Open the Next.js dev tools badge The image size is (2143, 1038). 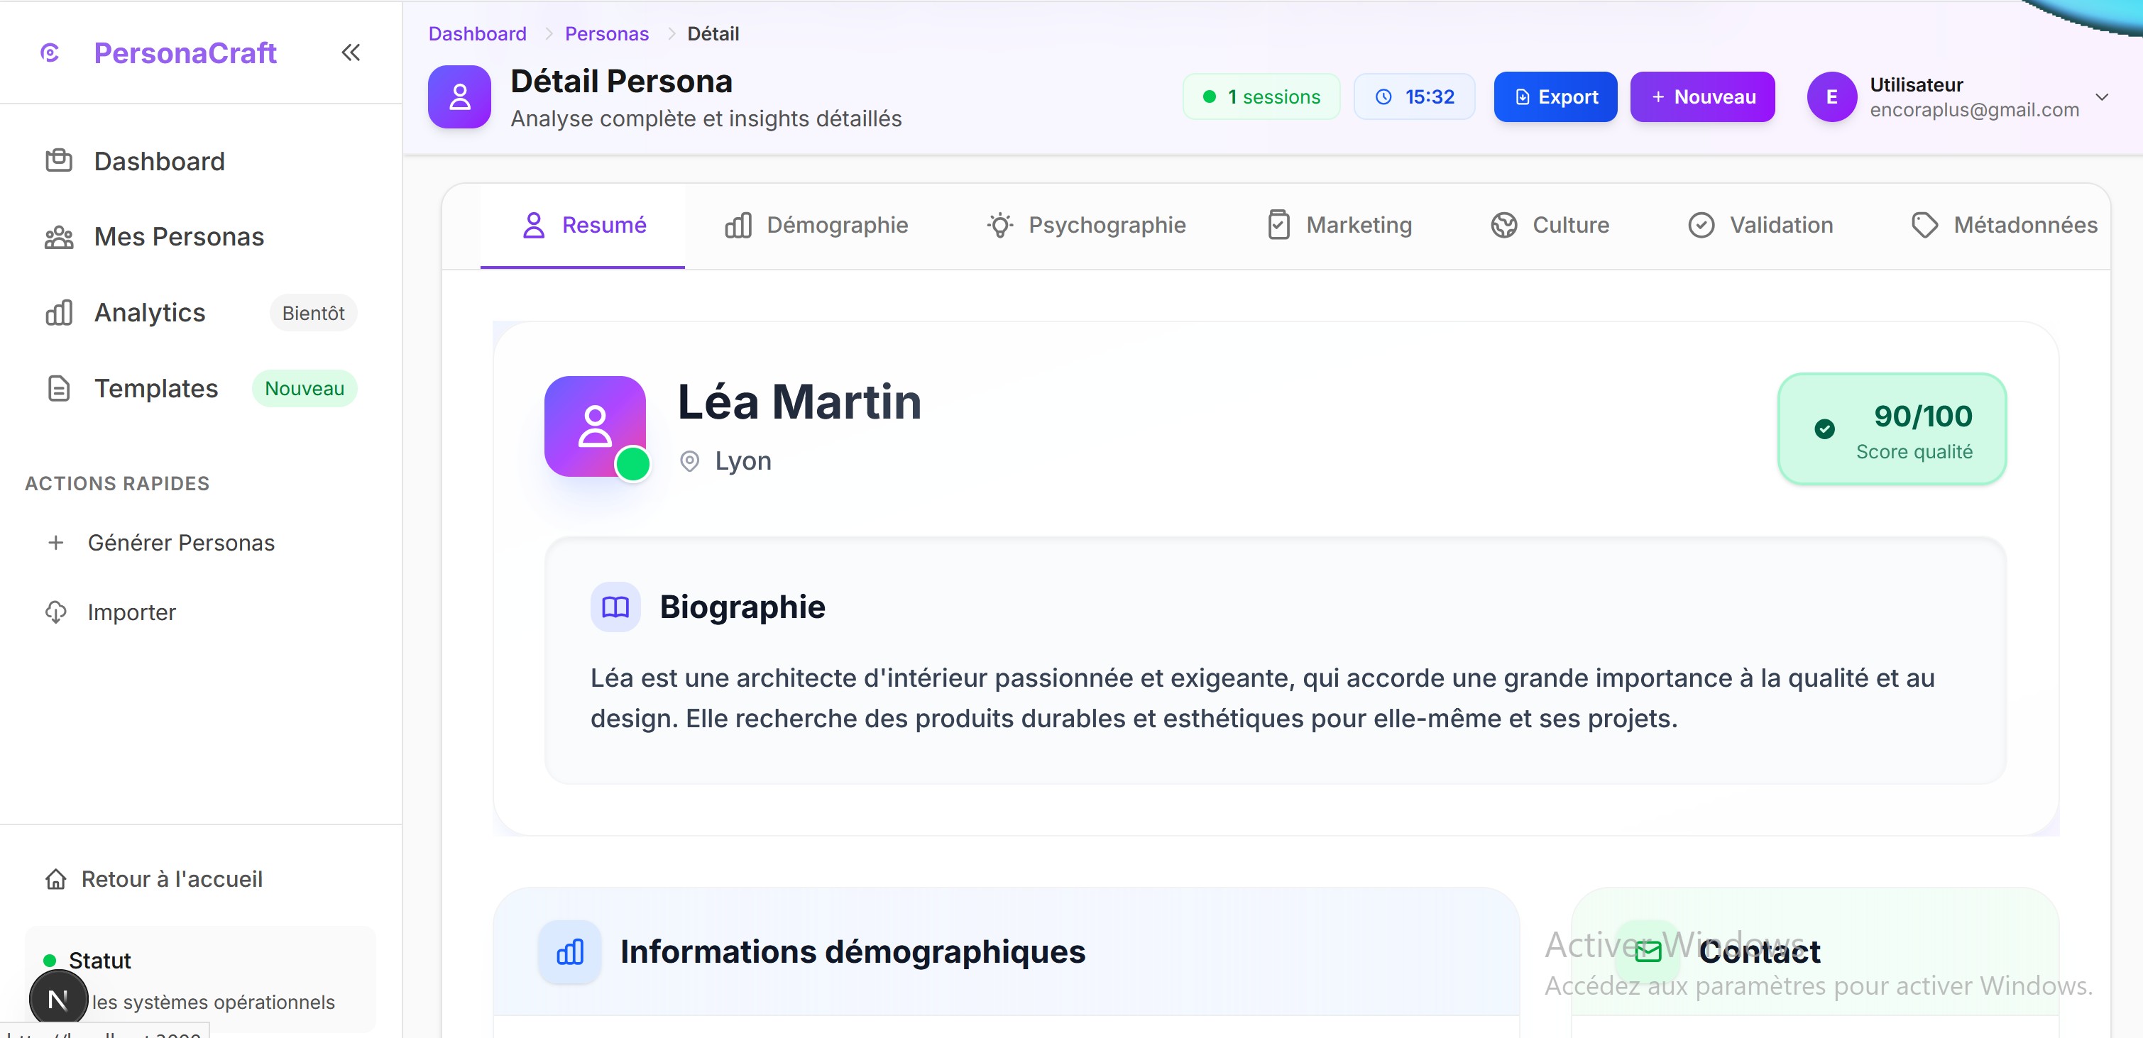58,999
